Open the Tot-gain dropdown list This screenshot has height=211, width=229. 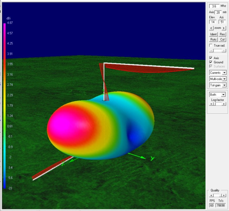tap(224, 85)
